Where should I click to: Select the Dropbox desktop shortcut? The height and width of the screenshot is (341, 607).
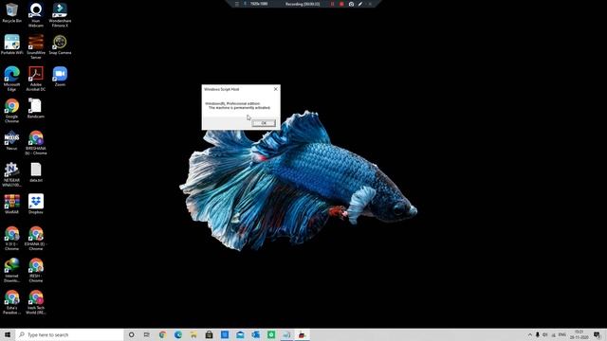(36, 204)
